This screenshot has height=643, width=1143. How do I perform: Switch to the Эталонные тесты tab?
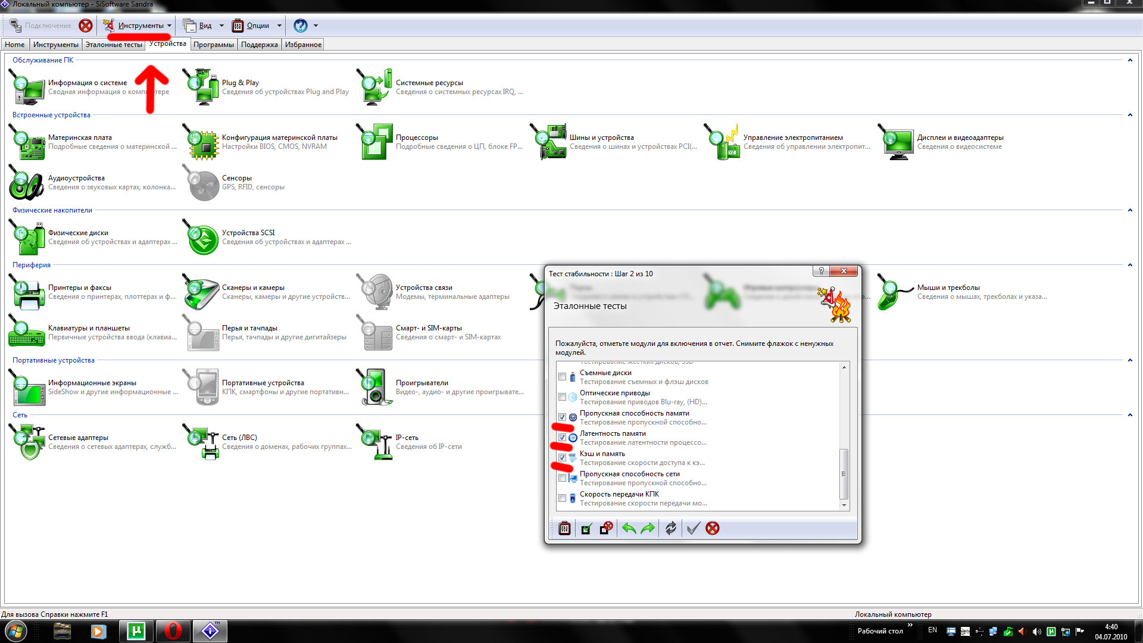coord(114,45)
